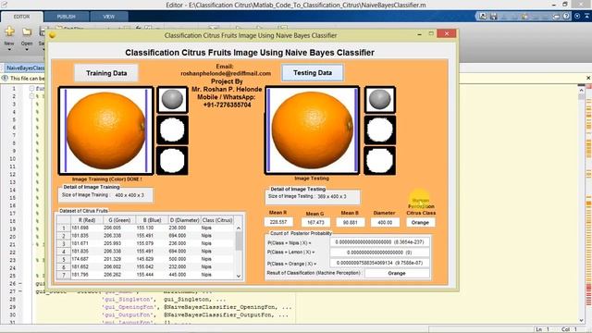Click the training orange color image

pos(105,130)
